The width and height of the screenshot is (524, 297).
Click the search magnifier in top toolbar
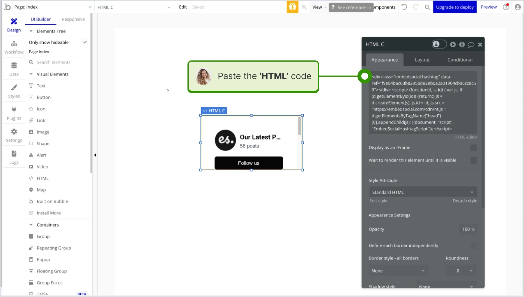[427, 7]
